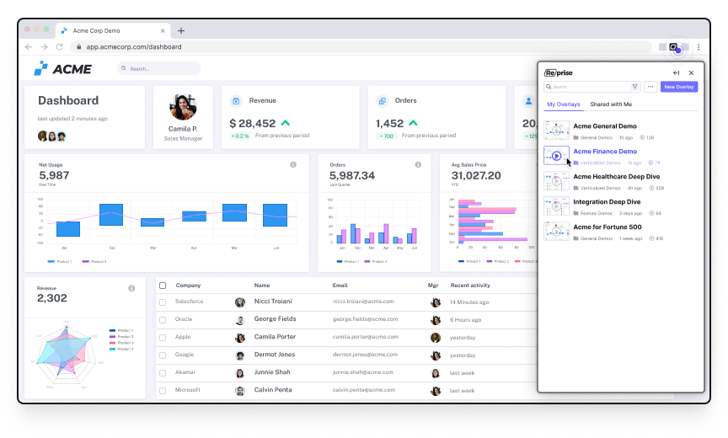The width and height of the screenshot is (728, 438).
Task: Click the ACME logo
Action: (62, 69)
